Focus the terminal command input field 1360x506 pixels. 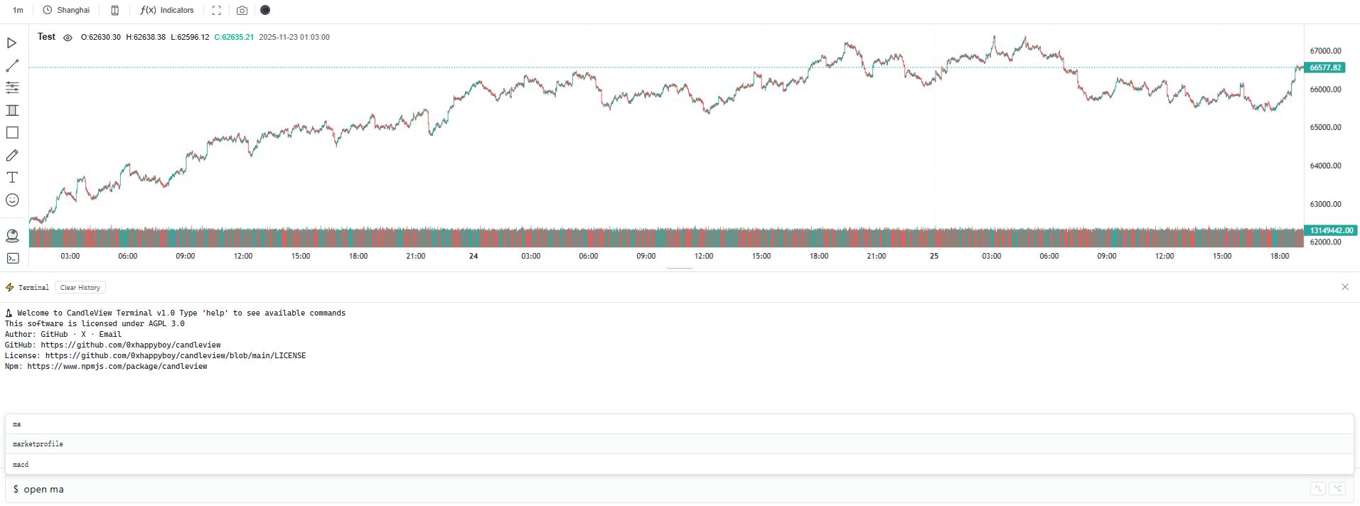pyautogui.click(x=640, y=490)
